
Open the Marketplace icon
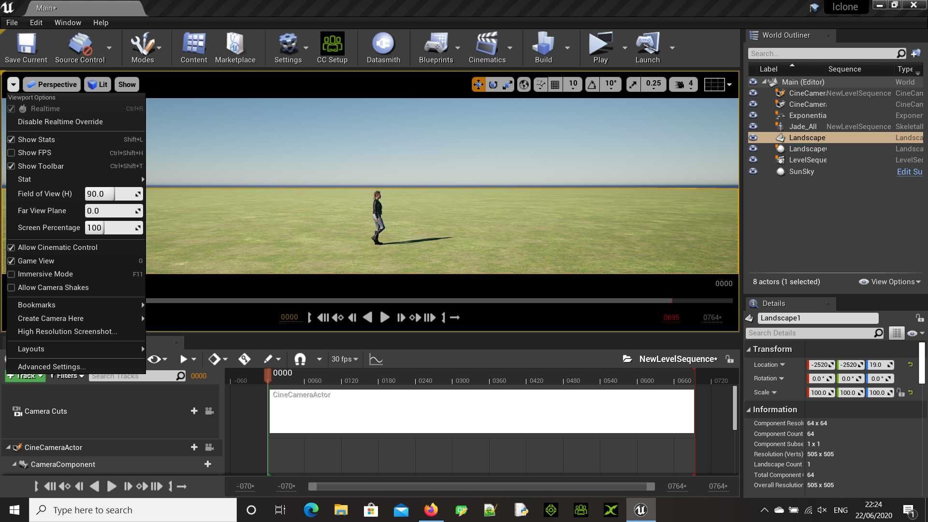click(x=235, y=48)
